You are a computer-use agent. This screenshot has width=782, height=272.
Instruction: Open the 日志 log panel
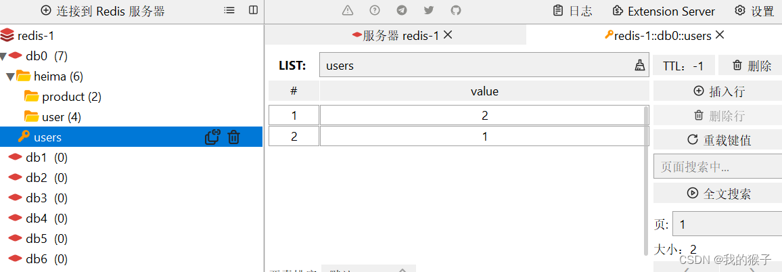[572, 11]
